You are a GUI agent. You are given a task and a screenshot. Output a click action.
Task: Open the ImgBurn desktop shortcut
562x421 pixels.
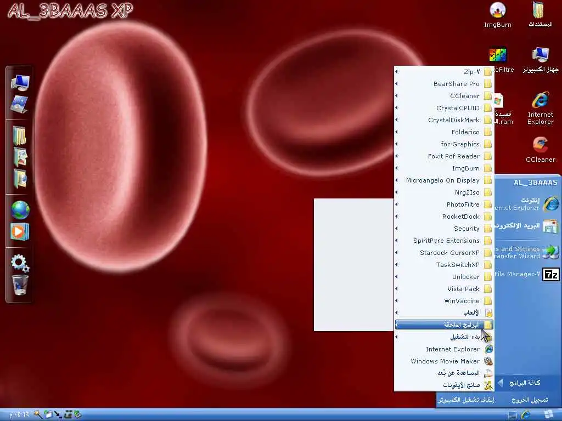pyautogui.click(x=497, y=15)
